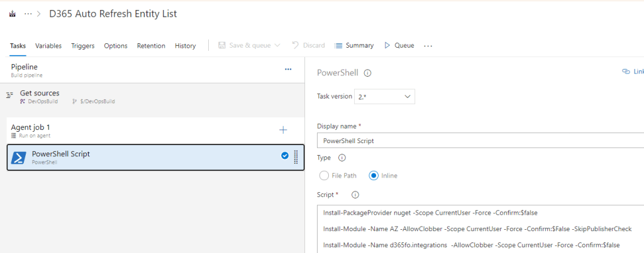The width and height of the screenshot is (644, 253).
Task: Add a task to Agent job 1
Action: [283, 130]
